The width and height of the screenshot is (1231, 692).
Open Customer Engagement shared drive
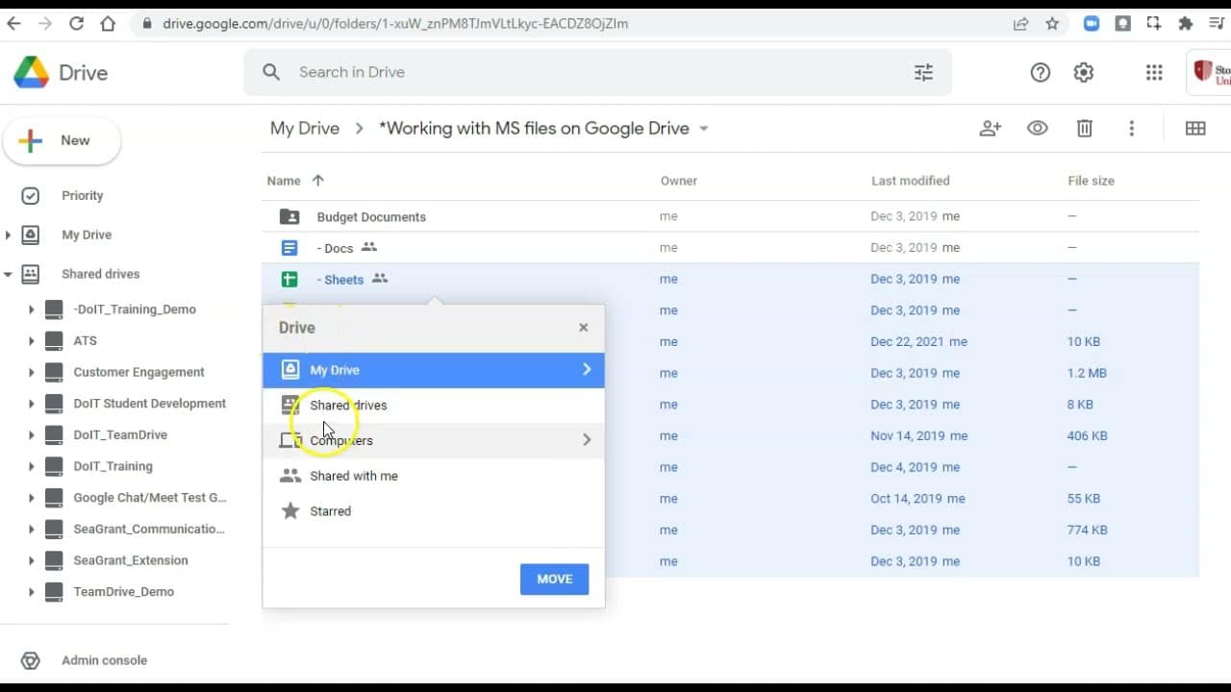[138, 372]
